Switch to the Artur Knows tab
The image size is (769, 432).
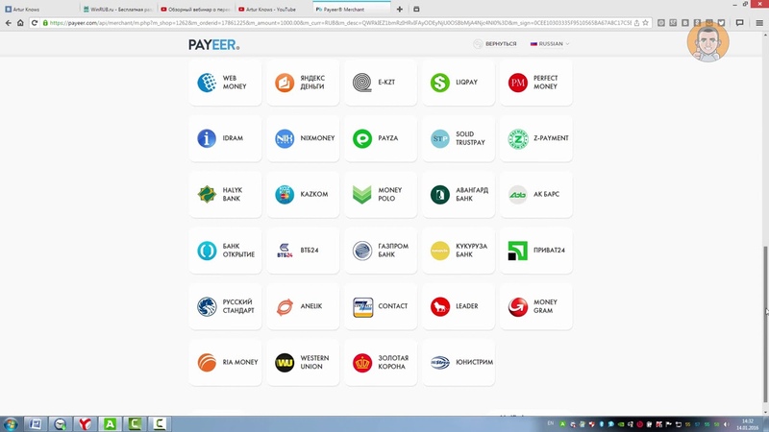pos(39,9)
